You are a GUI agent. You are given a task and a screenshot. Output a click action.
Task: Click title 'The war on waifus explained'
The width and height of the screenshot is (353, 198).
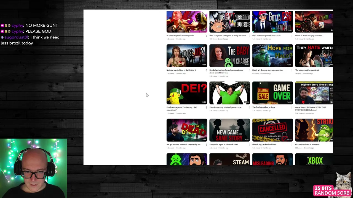307,70
